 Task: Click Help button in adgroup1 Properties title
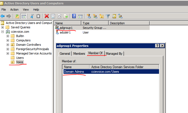[157, 45]
